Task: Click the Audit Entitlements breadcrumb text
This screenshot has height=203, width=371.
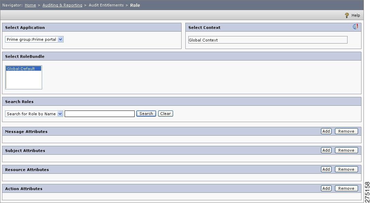Action: (x=106, y=5)
